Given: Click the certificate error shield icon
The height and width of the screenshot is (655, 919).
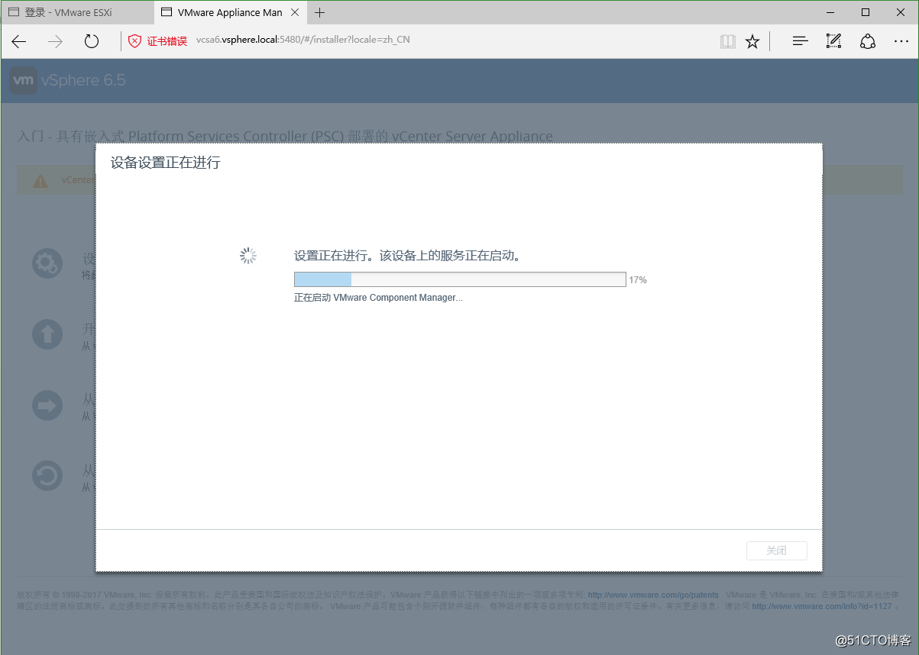Looking at the screenshot, I should (134, 41).
